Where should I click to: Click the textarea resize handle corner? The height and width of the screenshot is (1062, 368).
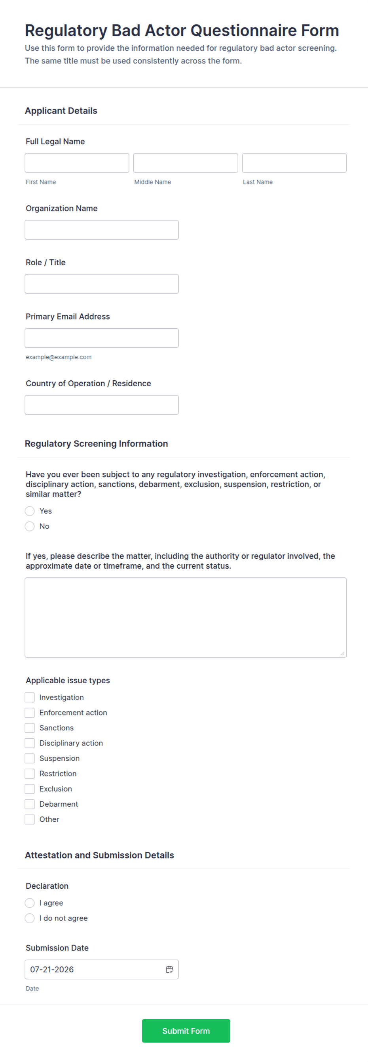[342, 653]
